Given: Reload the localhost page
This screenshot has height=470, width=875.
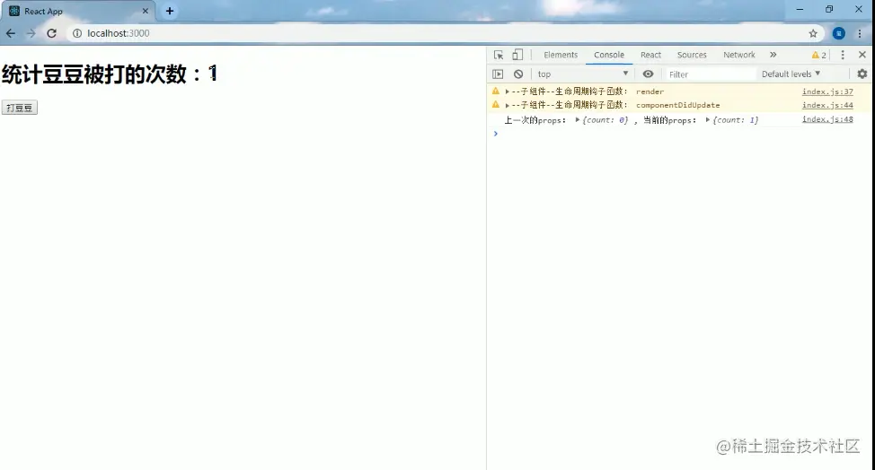Looking at the screenshot, I should 51,33.
